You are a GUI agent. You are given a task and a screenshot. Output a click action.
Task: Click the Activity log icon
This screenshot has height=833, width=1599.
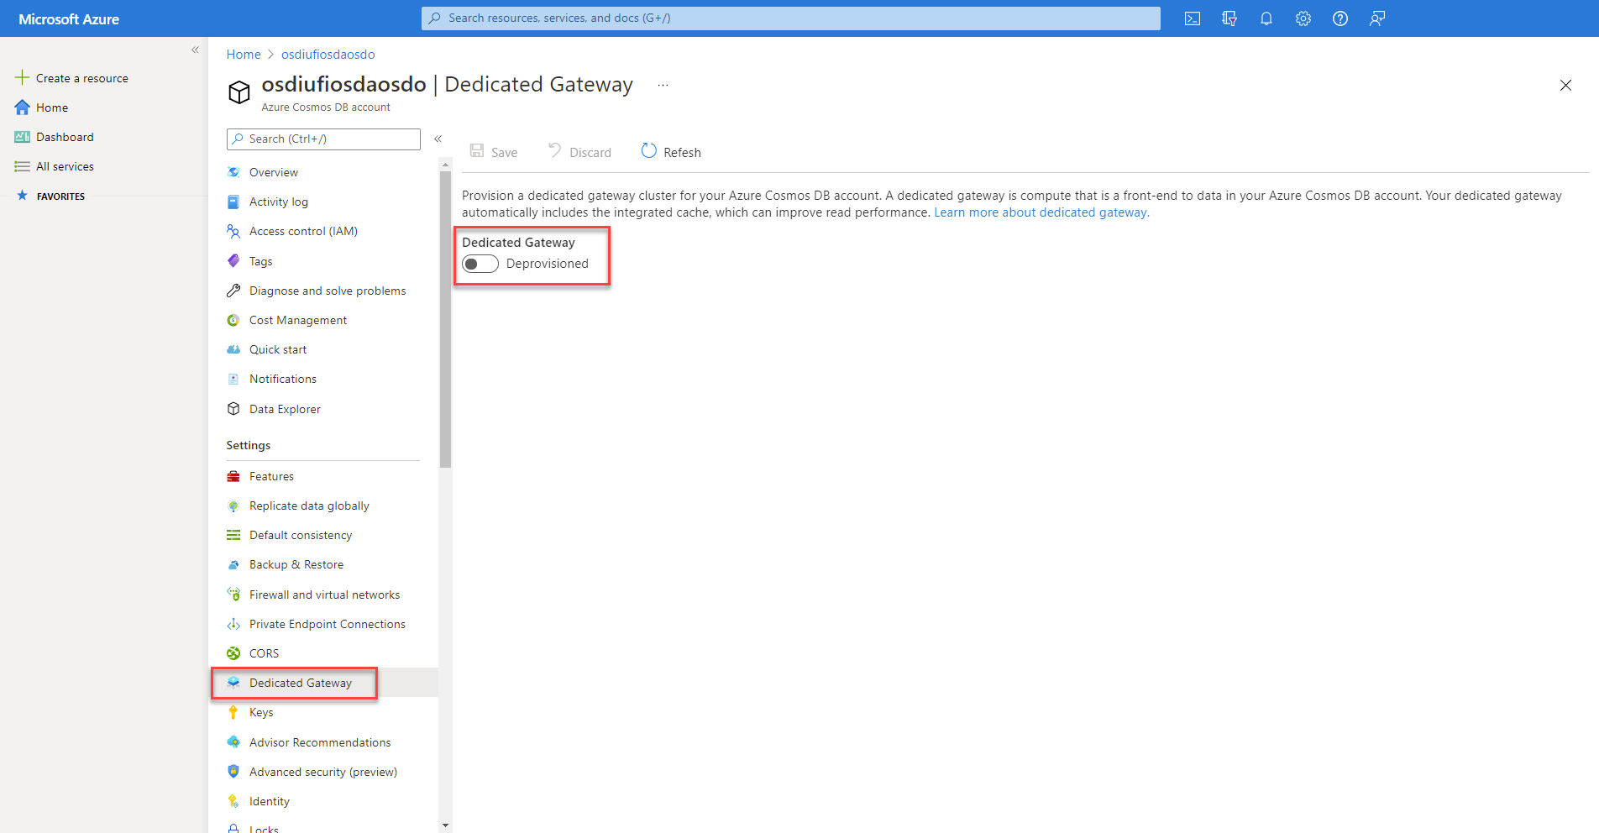tap(233, 202)
